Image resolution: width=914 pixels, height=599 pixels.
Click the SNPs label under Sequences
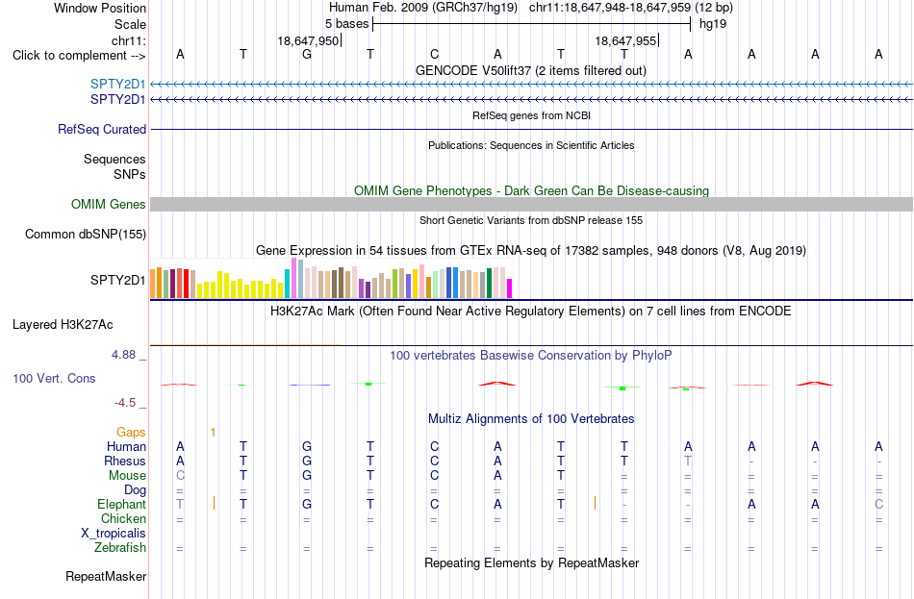pyautogui.click(x=130, y=174)
